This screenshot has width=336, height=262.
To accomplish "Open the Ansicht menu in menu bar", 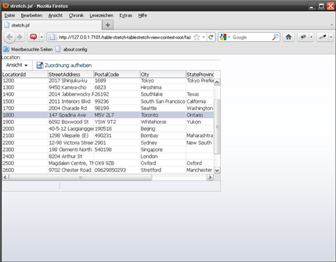I will pyautogui.click(x=55, y=15).
